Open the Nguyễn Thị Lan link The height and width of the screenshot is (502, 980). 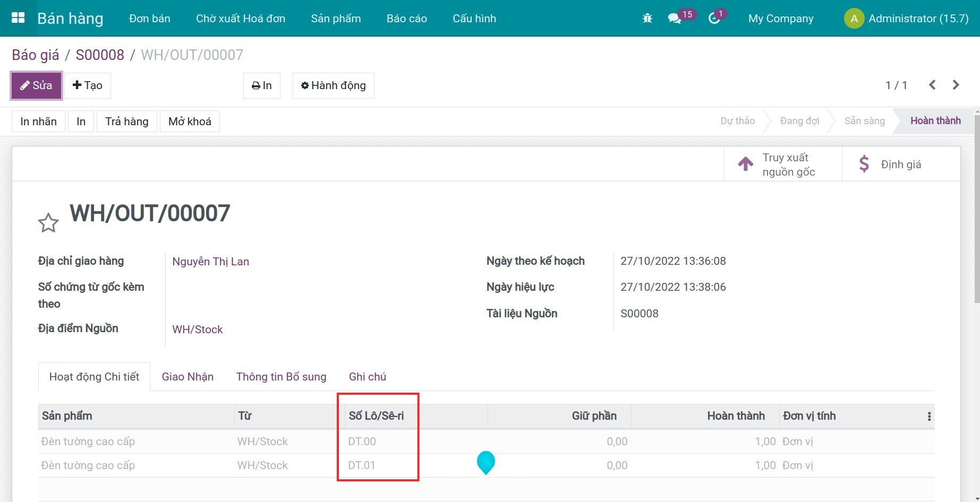pos(210,262)
